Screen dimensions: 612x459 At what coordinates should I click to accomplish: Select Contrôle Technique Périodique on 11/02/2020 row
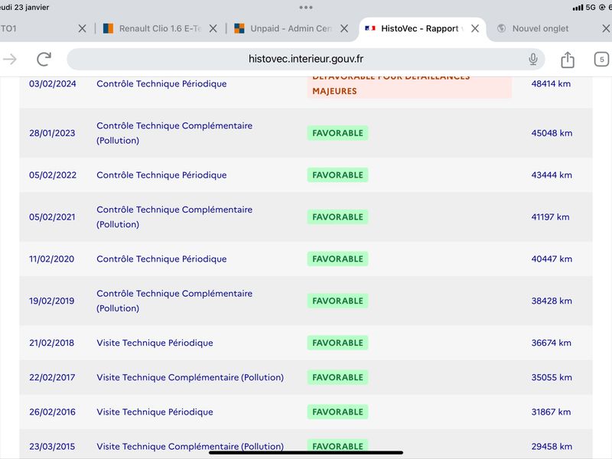click(161, 259)
